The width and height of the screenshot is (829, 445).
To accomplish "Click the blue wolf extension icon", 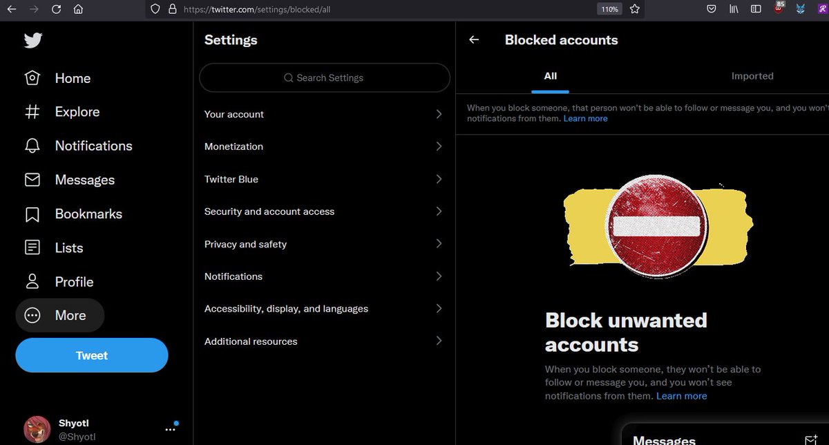I will click(800, 10).
